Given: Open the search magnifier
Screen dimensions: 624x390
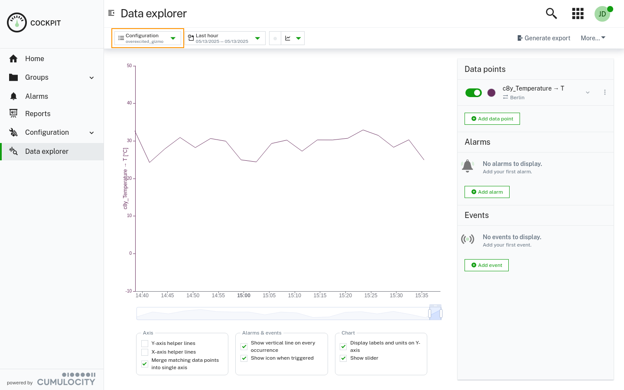Looking at the screenshot, I should 551,13.
